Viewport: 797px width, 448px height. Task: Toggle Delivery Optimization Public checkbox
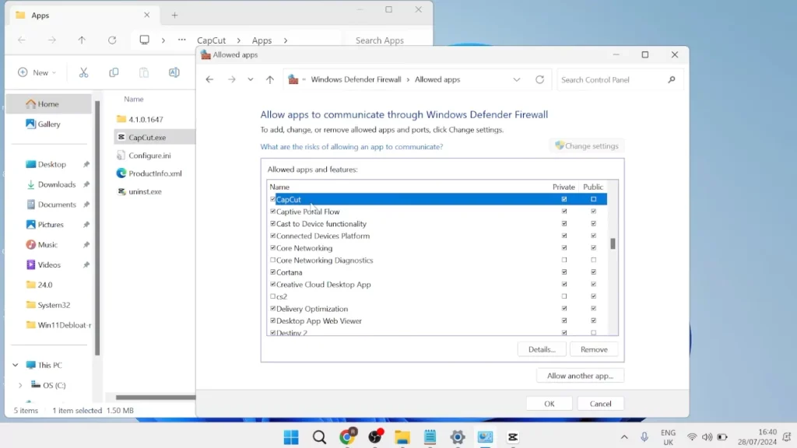click(593, 308)
